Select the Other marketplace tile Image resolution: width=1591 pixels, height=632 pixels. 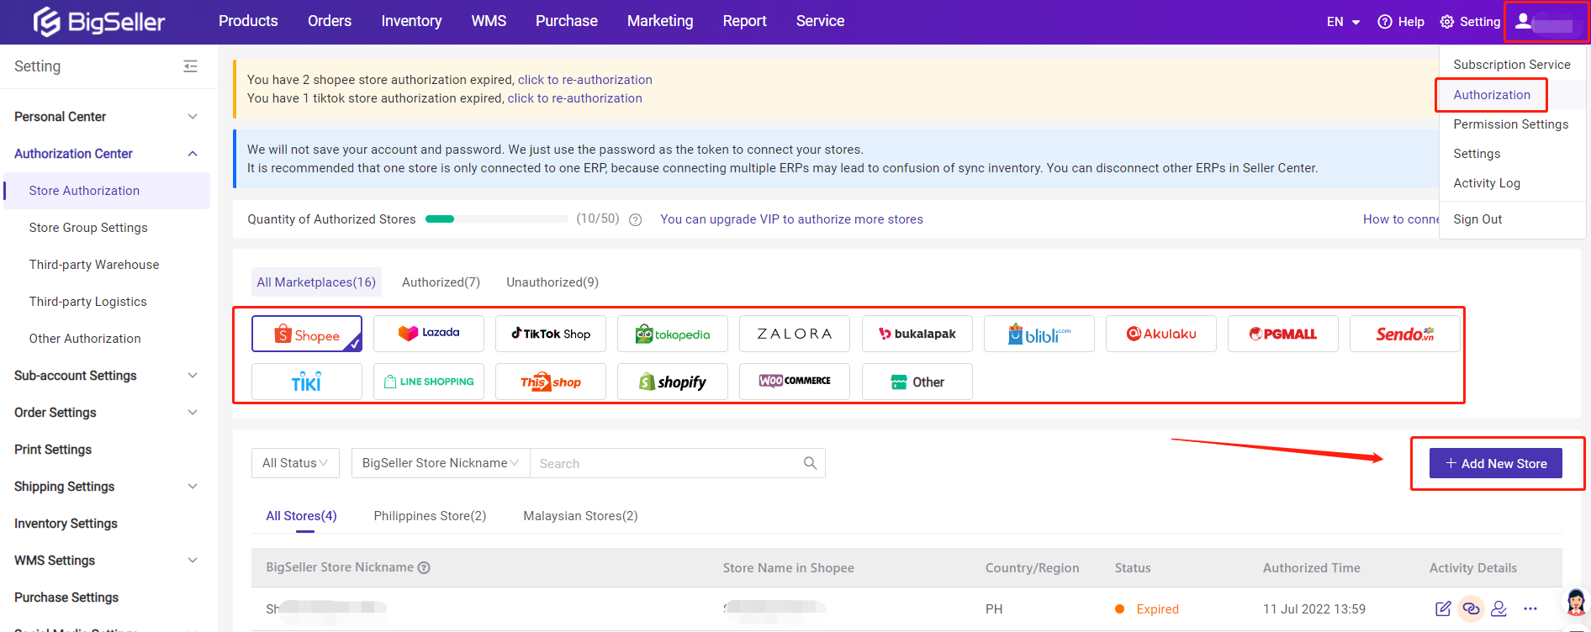click(x=917, y=382)
